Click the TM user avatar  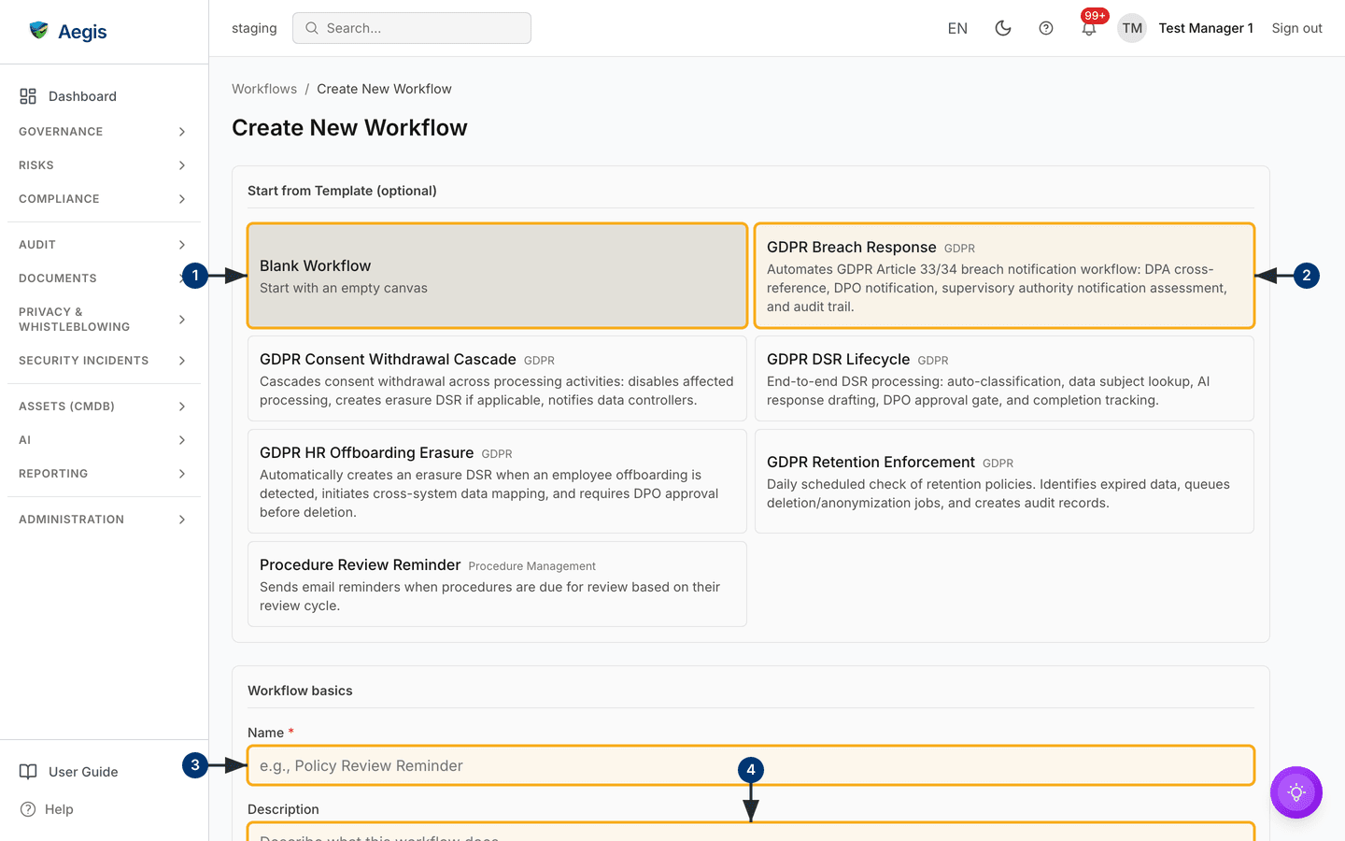[x=1132, y=28]
